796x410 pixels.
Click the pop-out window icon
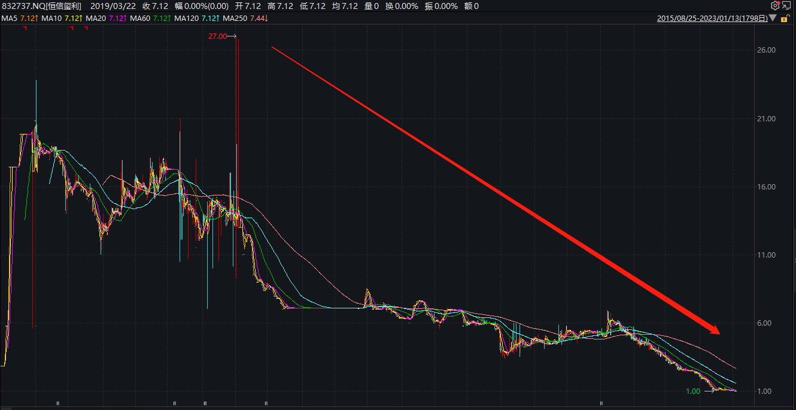click(x=786, y=6)
